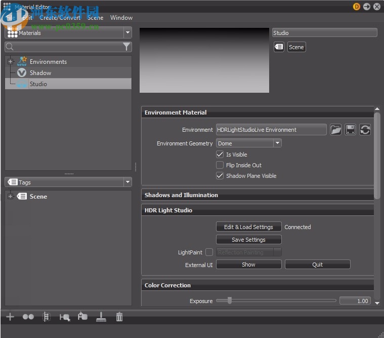Click the Exposure value field 1.00
Screen dimensions: 384x338
click(x=355, y=301)
